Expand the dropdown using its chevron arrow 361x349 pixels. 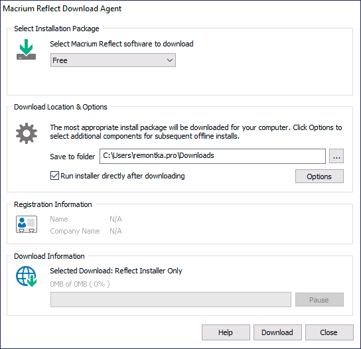(170, 60)
